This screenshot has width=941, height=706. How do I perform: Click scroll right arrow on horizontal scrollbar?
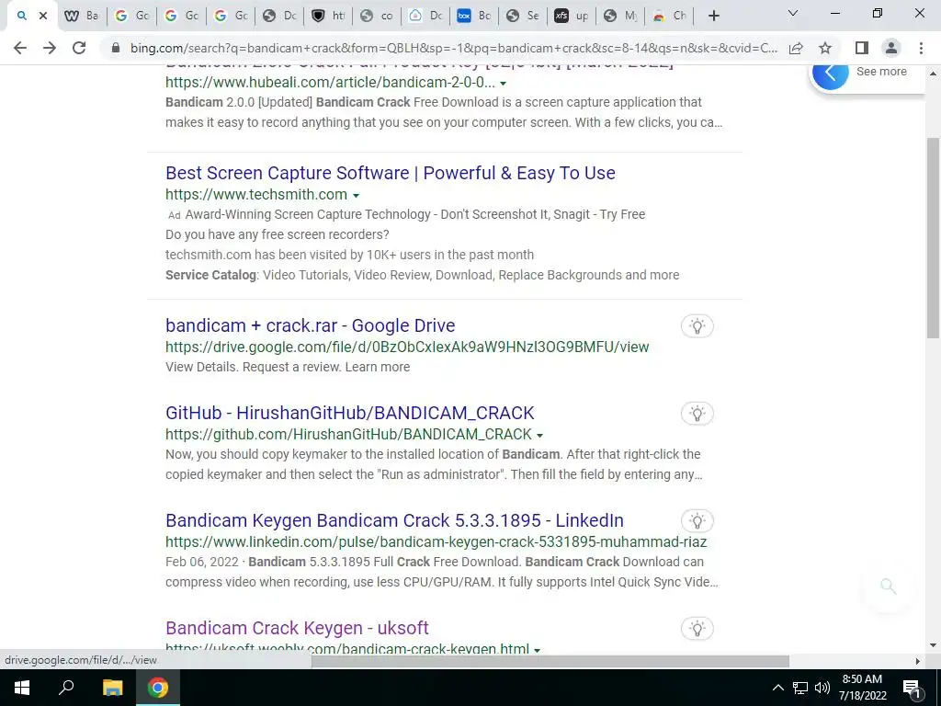click(918, 661)
